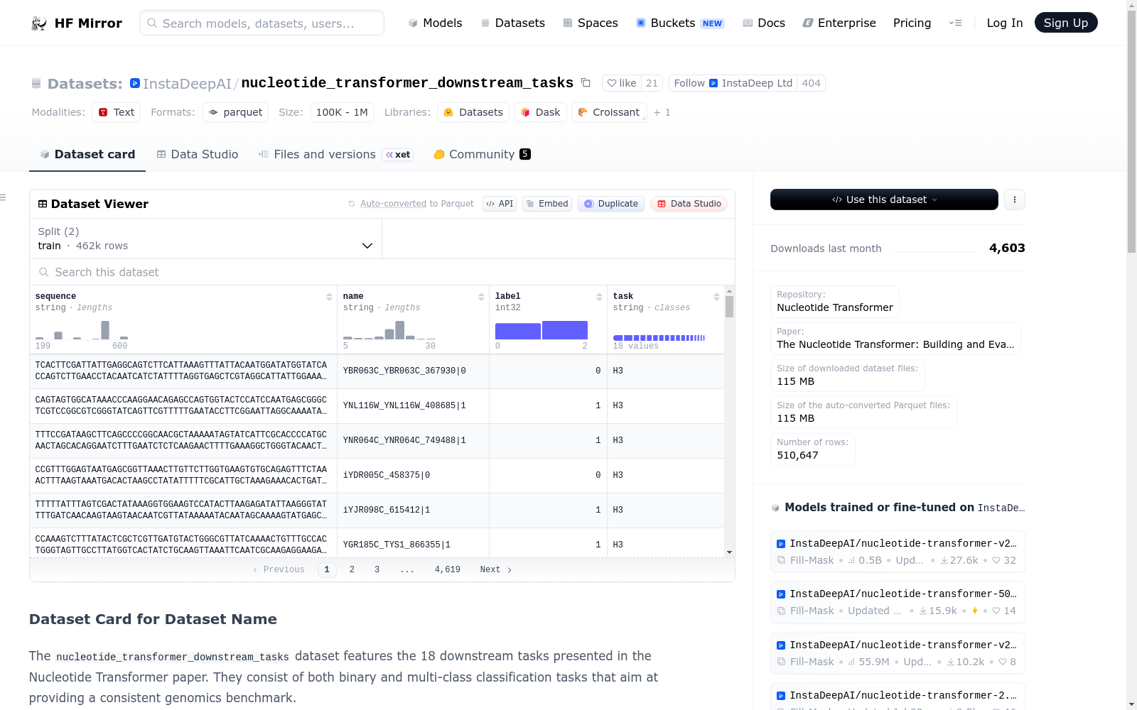Click the Log In link
Screen dimensions: 1137x710
point(1005,23)
